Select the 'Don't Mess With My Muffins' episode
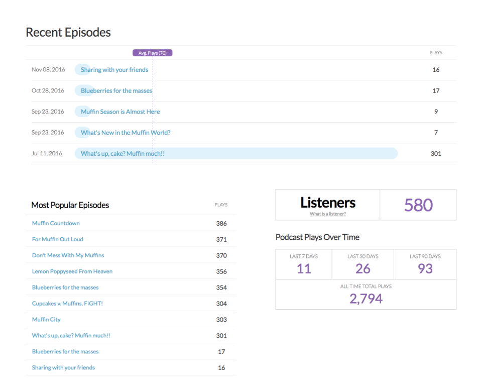 pos(68,255)
